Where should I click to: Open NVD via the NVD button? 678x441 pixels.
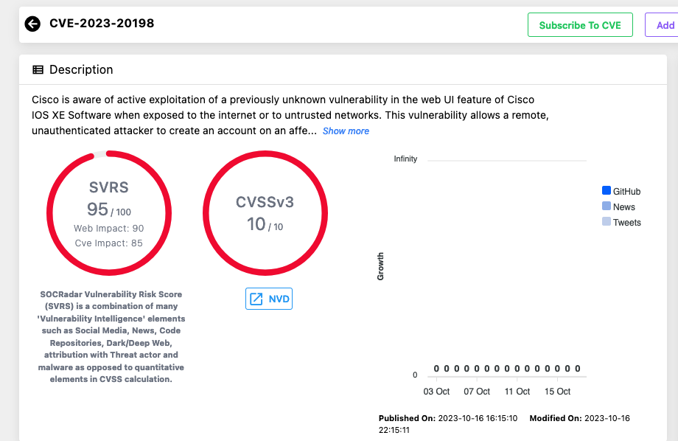[x=269, y=298]
